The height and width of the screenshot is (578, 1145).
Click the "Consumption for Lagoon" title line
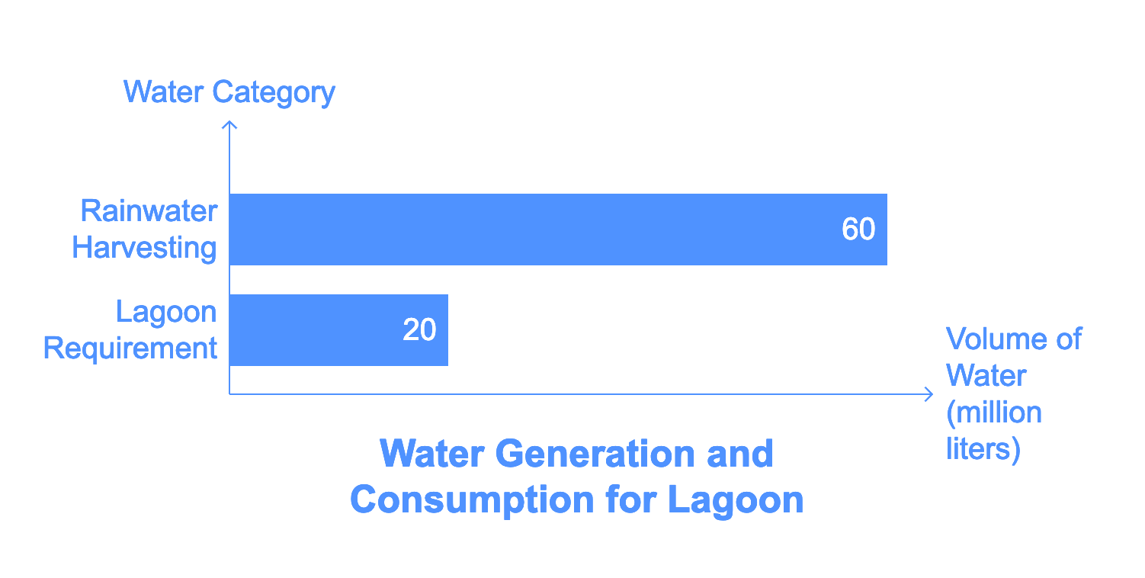pos(577,499)
